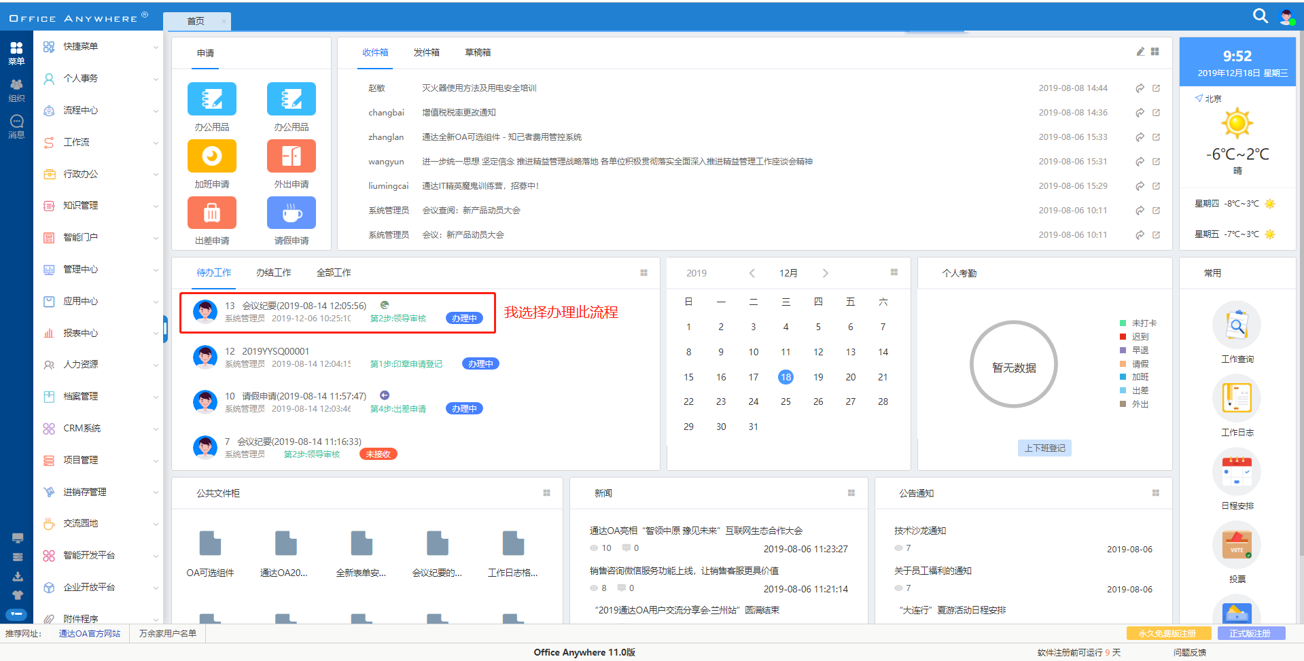The height and width of the screenshot is (661, 1304).
Task: Click 未接收 badge for work item 7
Action: [x=378, y=454]
